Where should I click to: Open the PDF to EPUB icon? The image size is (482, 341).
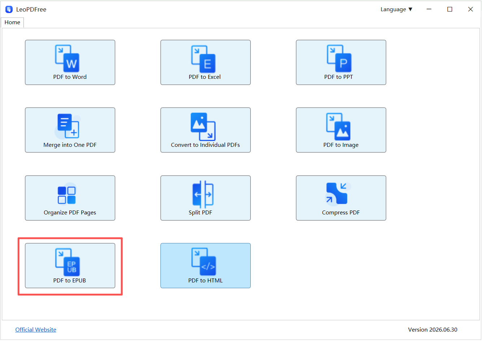tap(67, 262)
